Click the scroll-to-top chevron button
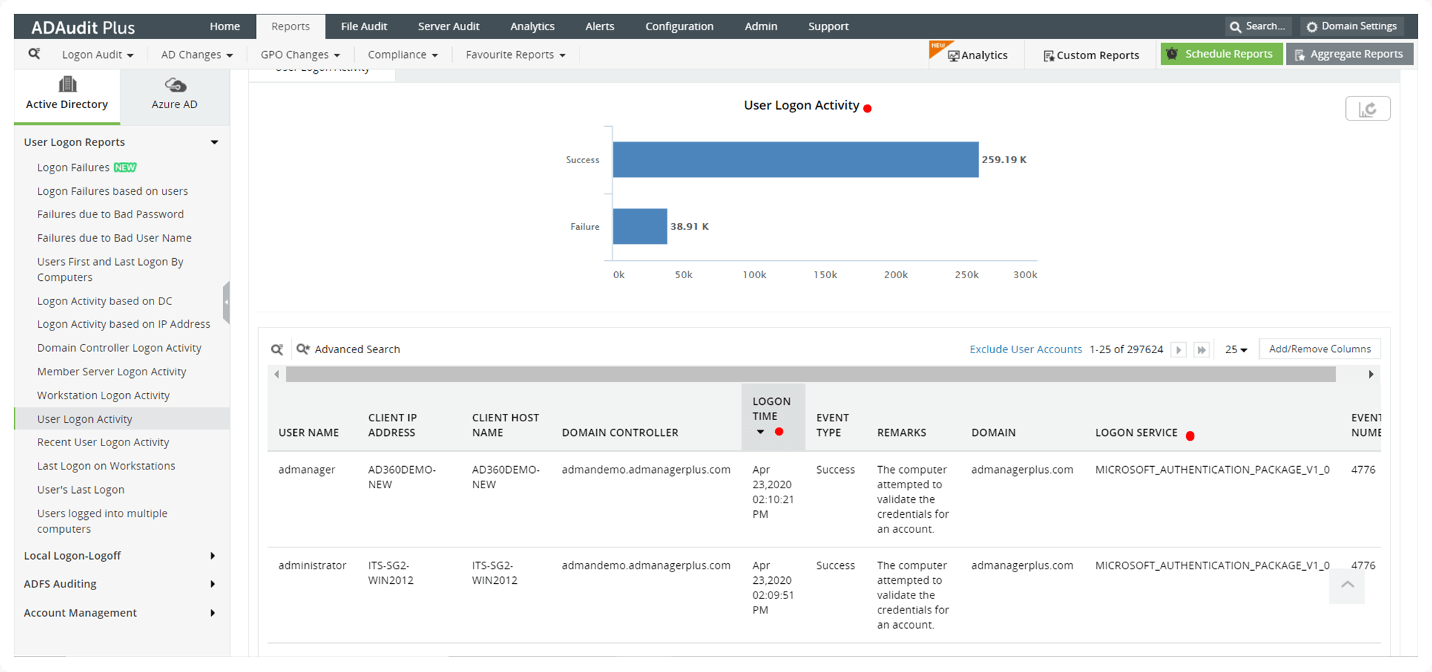Image resolution: width=1432 pixels, height=672 pixels. click(1347, 585)
